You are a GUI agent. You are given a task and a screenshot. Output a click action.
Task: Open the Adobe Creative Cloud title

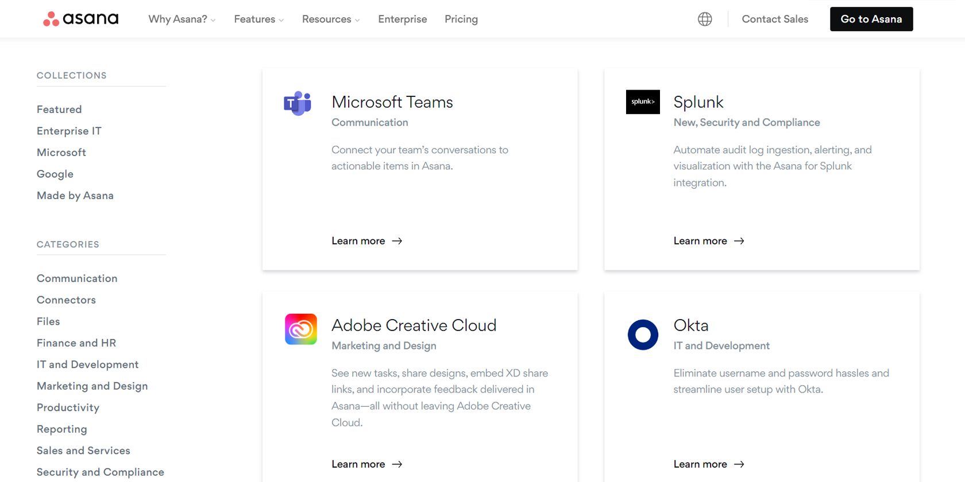(414, 325)
